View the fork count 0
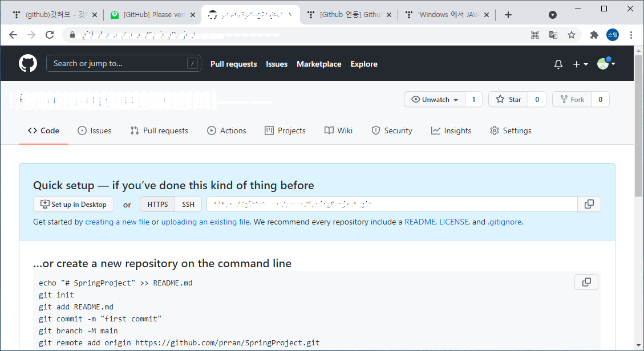644x351 pixels. [600, 99]
